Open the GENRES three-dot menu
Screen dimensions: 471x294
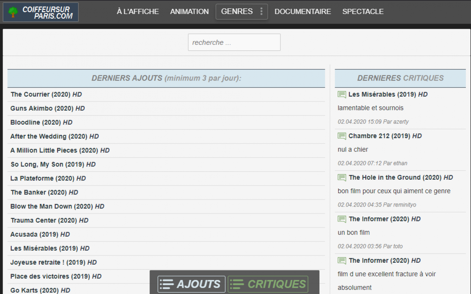click(x=261, y=11)
